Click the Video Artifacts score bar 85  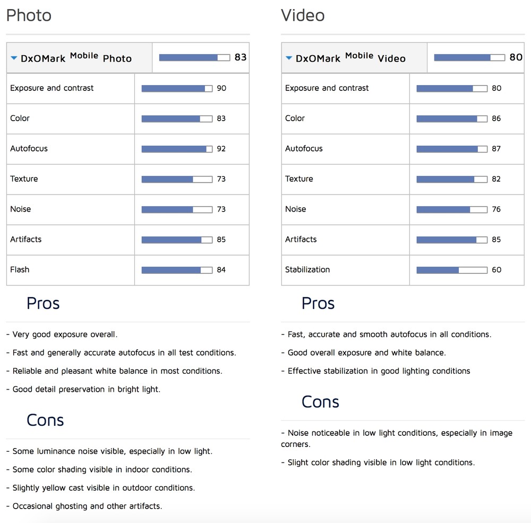pyautogui.click(x=452, y=240)
